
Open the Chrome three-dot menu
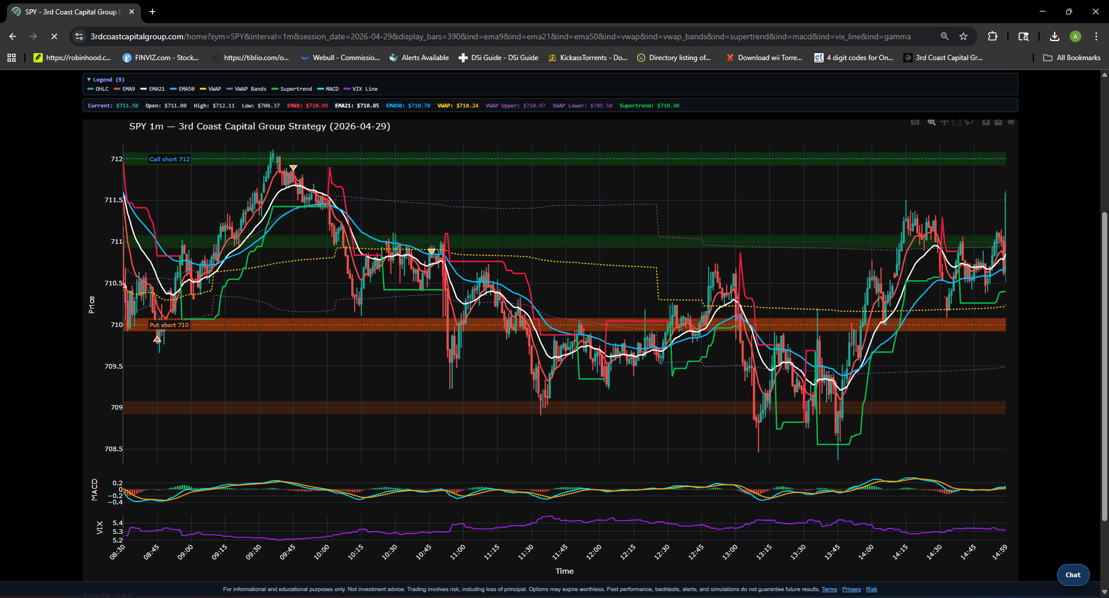pyautogui.click(x=1096, y=36)
